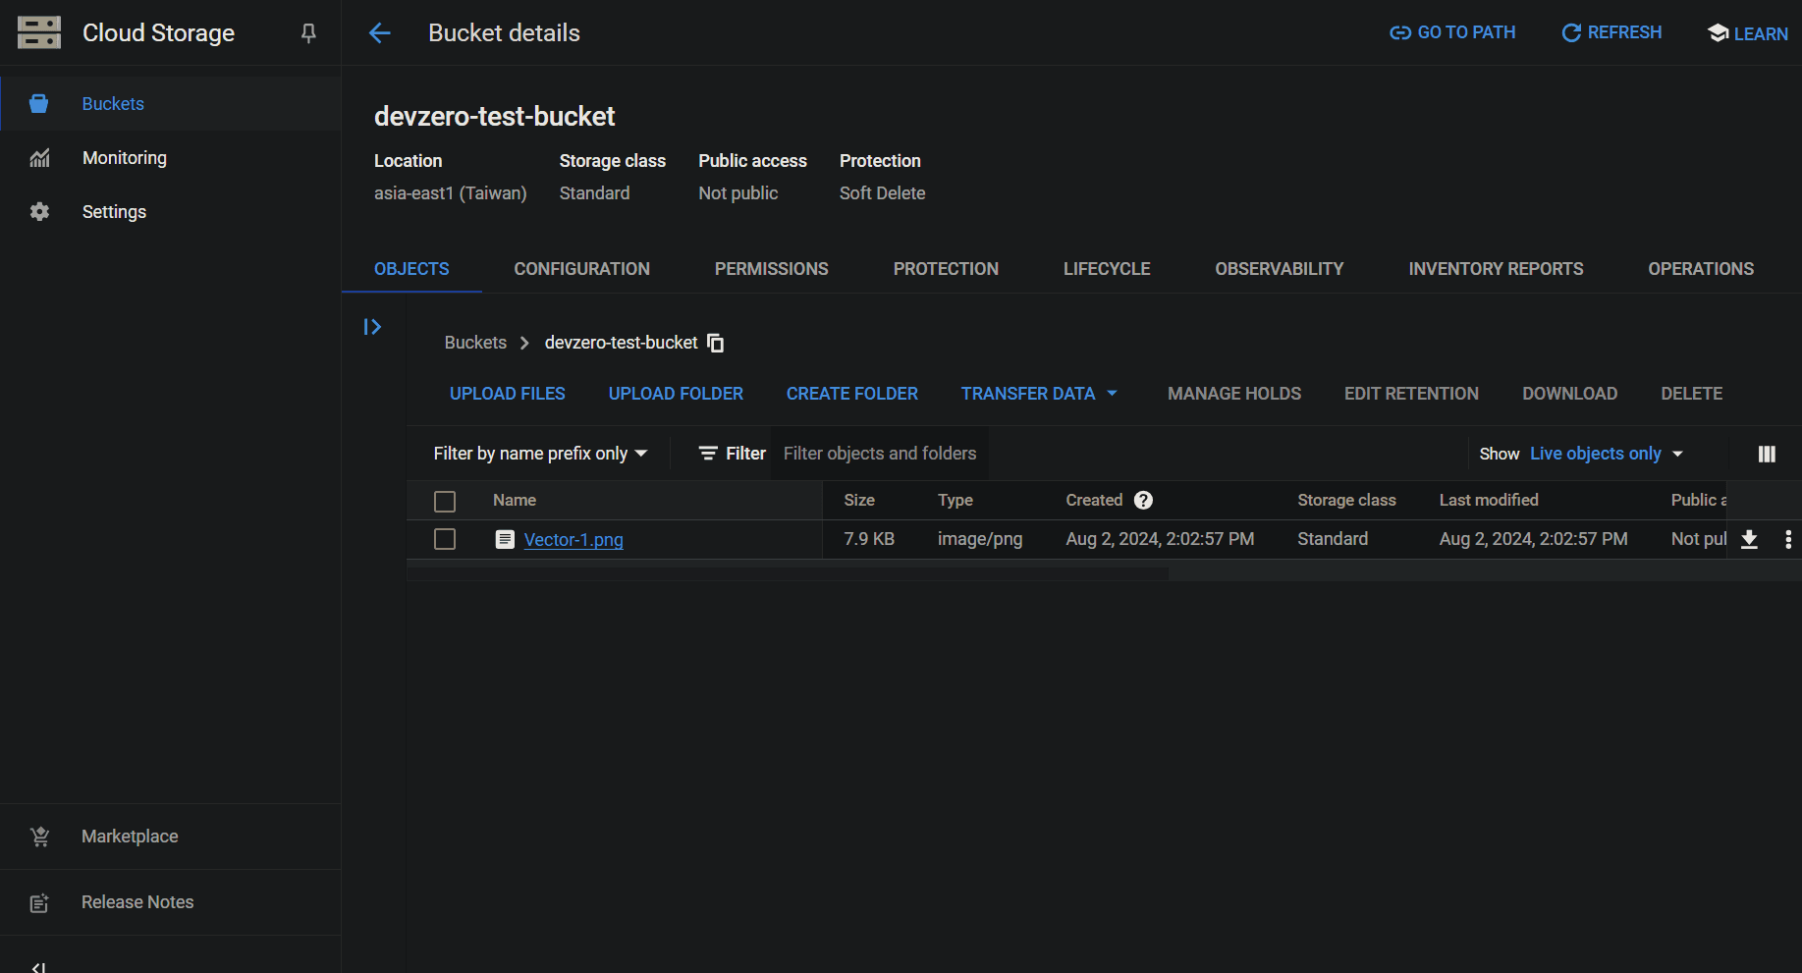
Task: Open the Filter by name prefix dropdown
Action: [x=540, y=454]
